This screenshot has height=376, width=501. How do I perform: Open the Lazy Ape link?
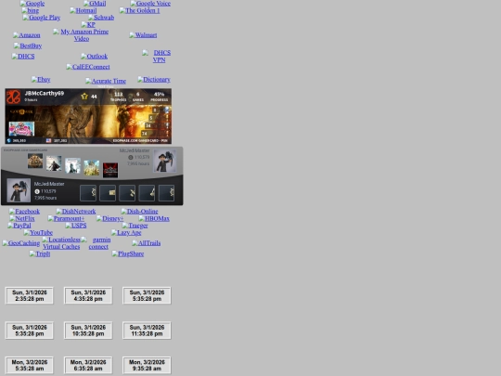[126, 232]
